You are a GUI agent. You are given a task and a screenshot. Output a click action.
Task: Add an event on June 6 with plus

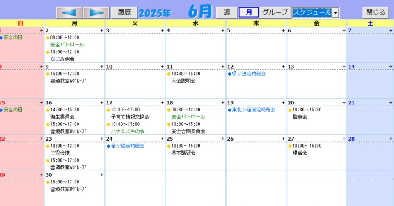(x=344, y=30)
